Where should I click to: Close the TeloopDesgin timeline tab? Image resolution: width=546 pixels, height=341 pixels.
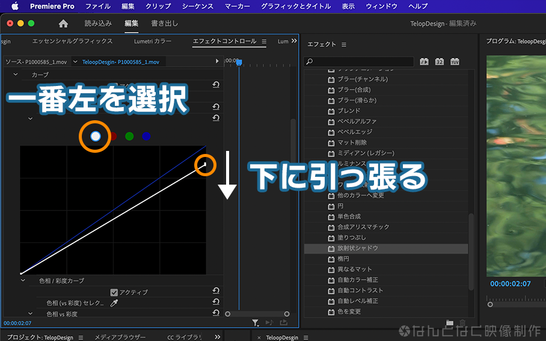pyautogui.click(x=259, y=337)
